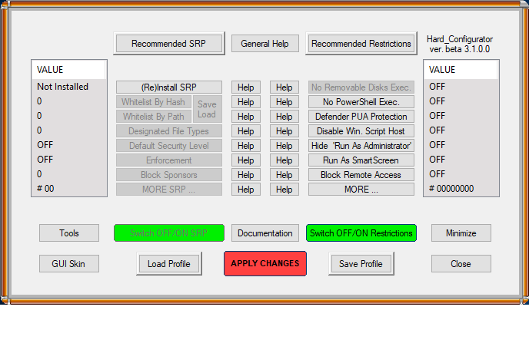This screenshot has width=529, height=353.
Task: Click (Re)Install SRP button
Action: point(169,87)
